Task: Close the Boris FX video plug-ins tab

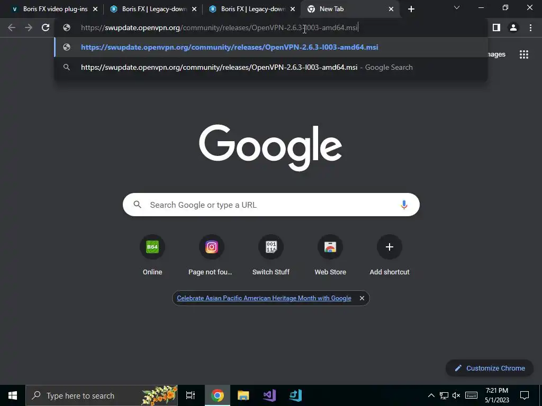Action: point(95,9)
